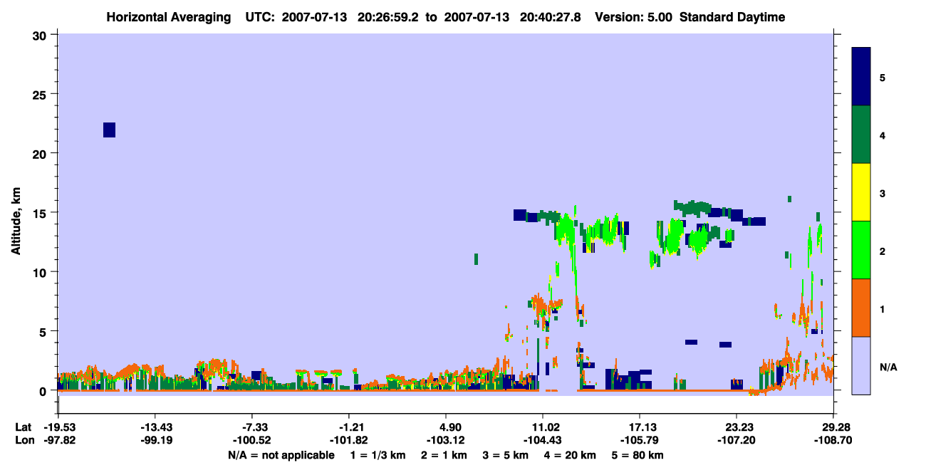Click longitude value -103.12
The height and width of the screenshot is (475, 926).
[x=447, y=440]
